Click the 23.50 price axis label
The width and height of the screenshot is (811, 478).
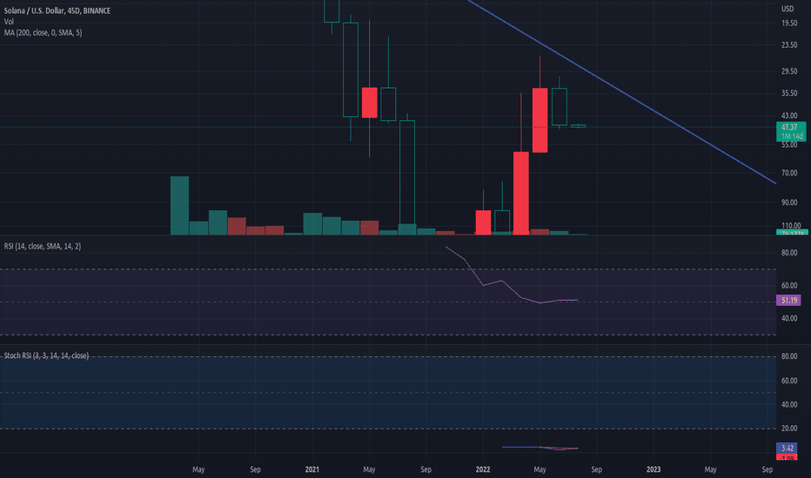789,45
